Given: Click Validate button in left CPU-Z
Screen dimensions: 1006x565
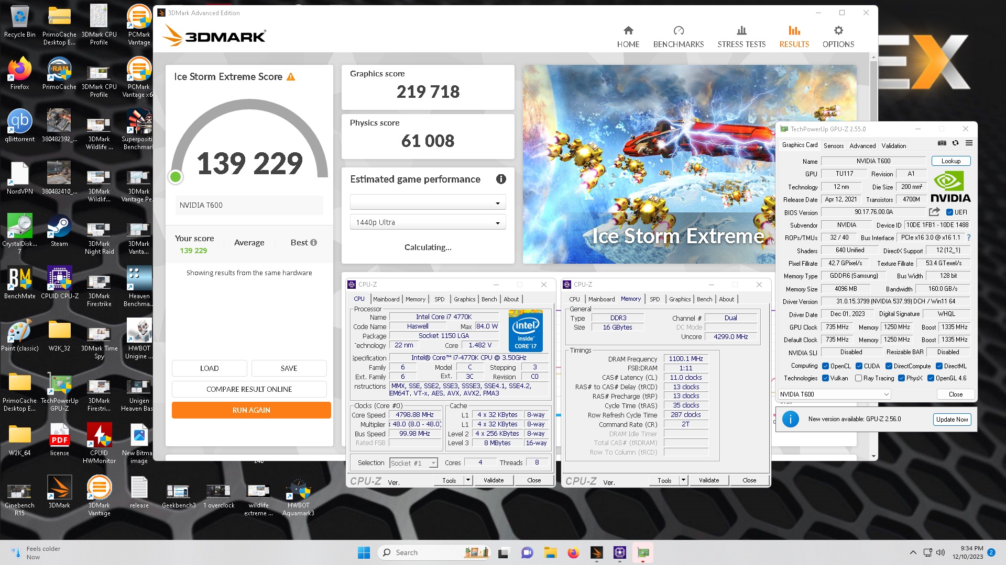Looking at the screenshot, I should point(494,480).
